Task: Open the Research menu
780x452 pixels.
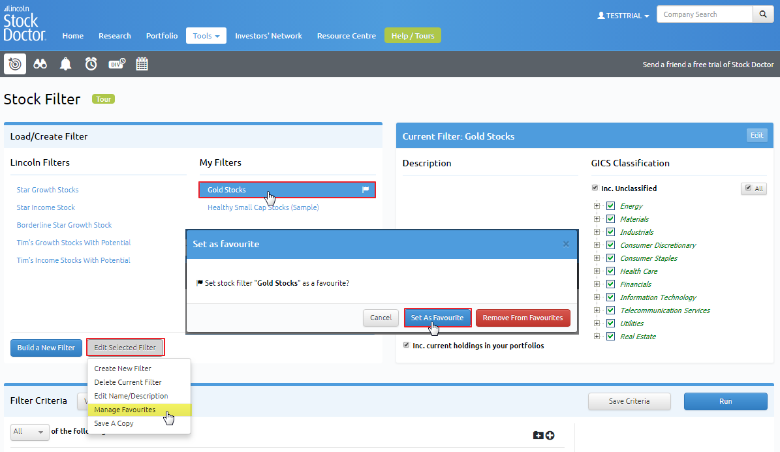Action: 115,36
